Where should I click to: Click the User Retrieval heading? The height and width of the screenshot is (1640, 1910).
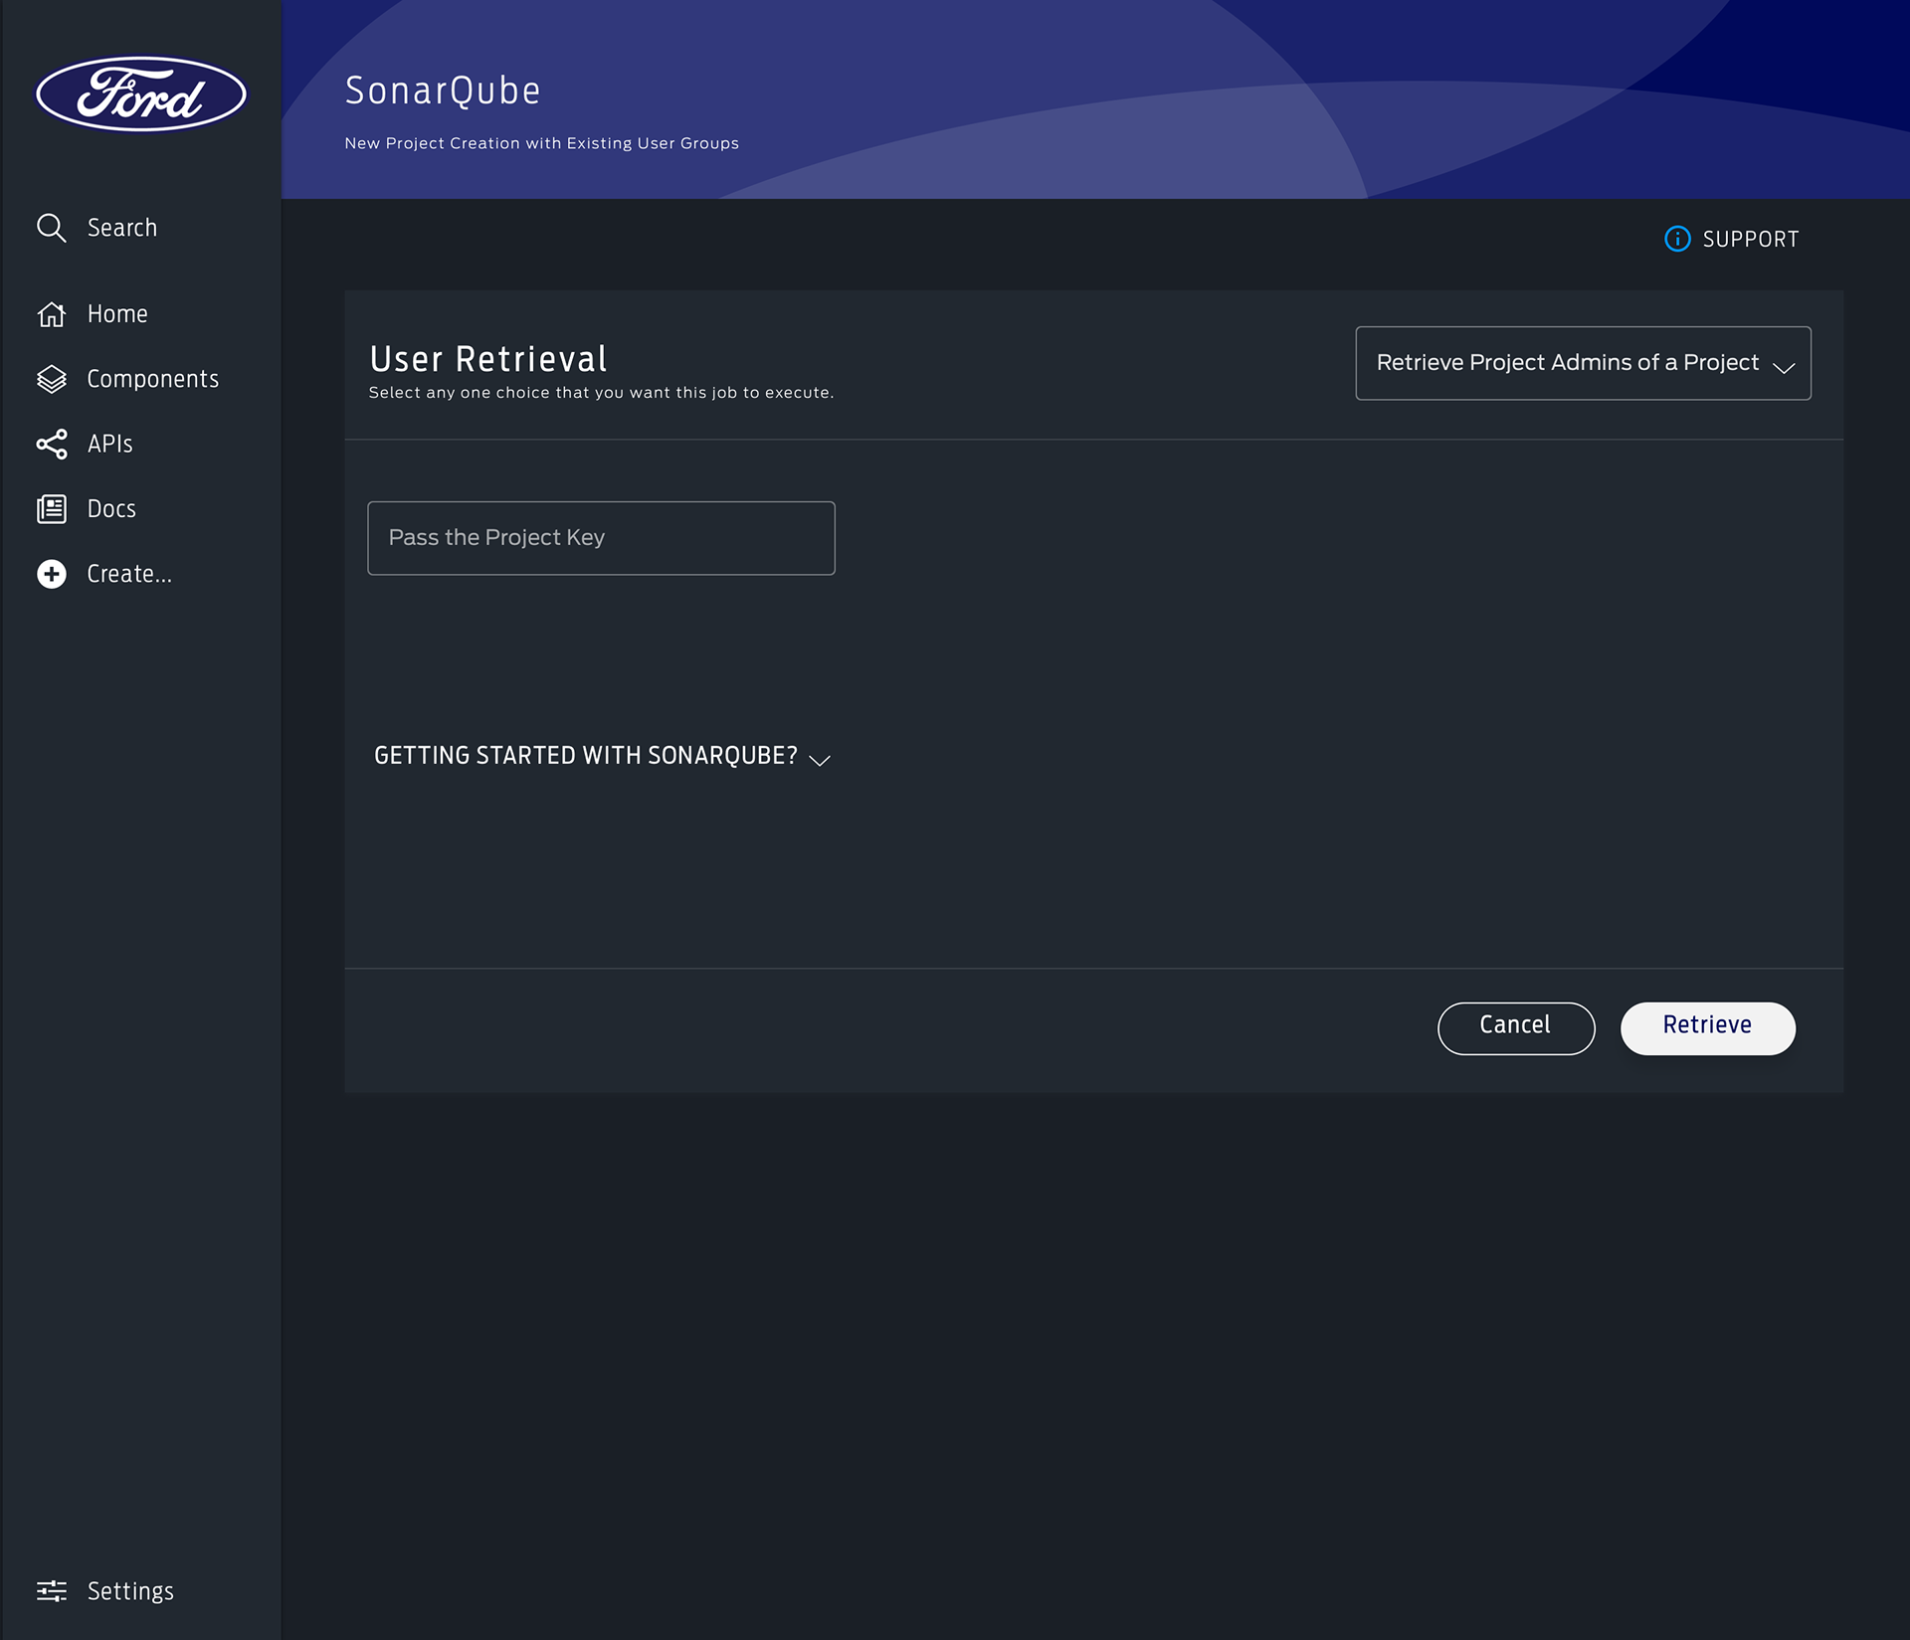(x=488, y=358)
